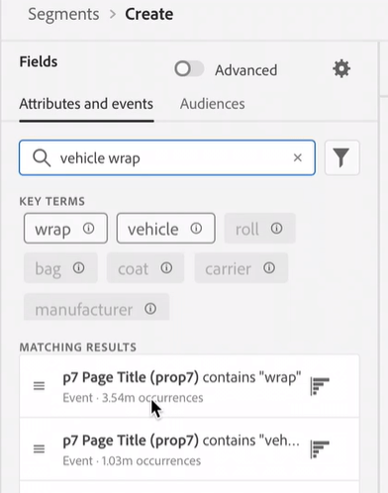Select the Attributes and events tab

(x=86, y=104)
